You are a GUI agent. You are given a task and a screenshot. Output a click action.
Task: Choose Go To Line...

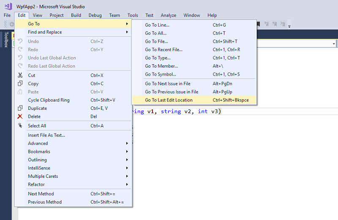(x=194, y=25)
